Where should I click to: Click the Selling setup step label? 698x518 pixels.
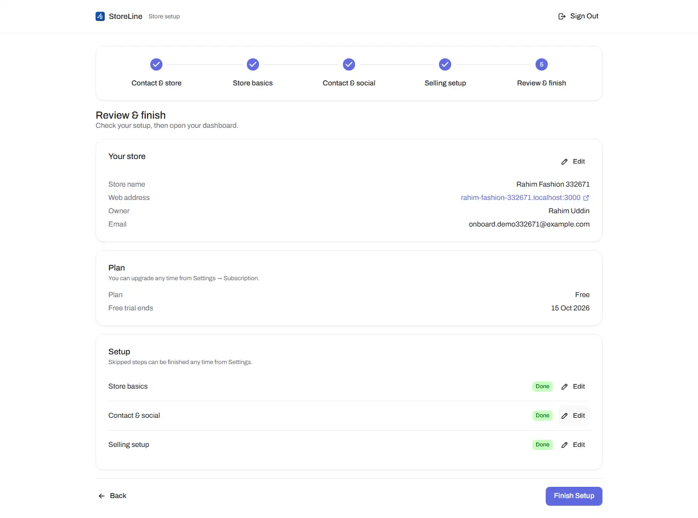coord(445,83)
